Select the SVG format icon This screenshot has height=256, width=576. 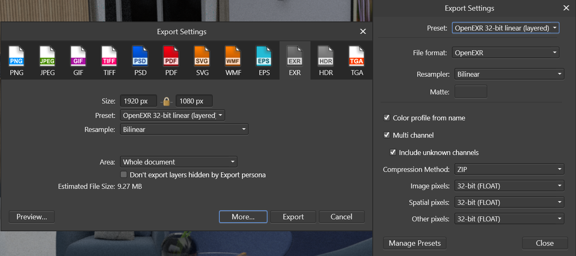tap(202, 60)
